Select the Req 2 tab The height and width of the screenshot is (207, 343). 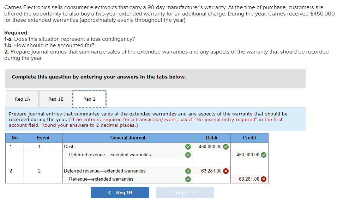(90, 99)
